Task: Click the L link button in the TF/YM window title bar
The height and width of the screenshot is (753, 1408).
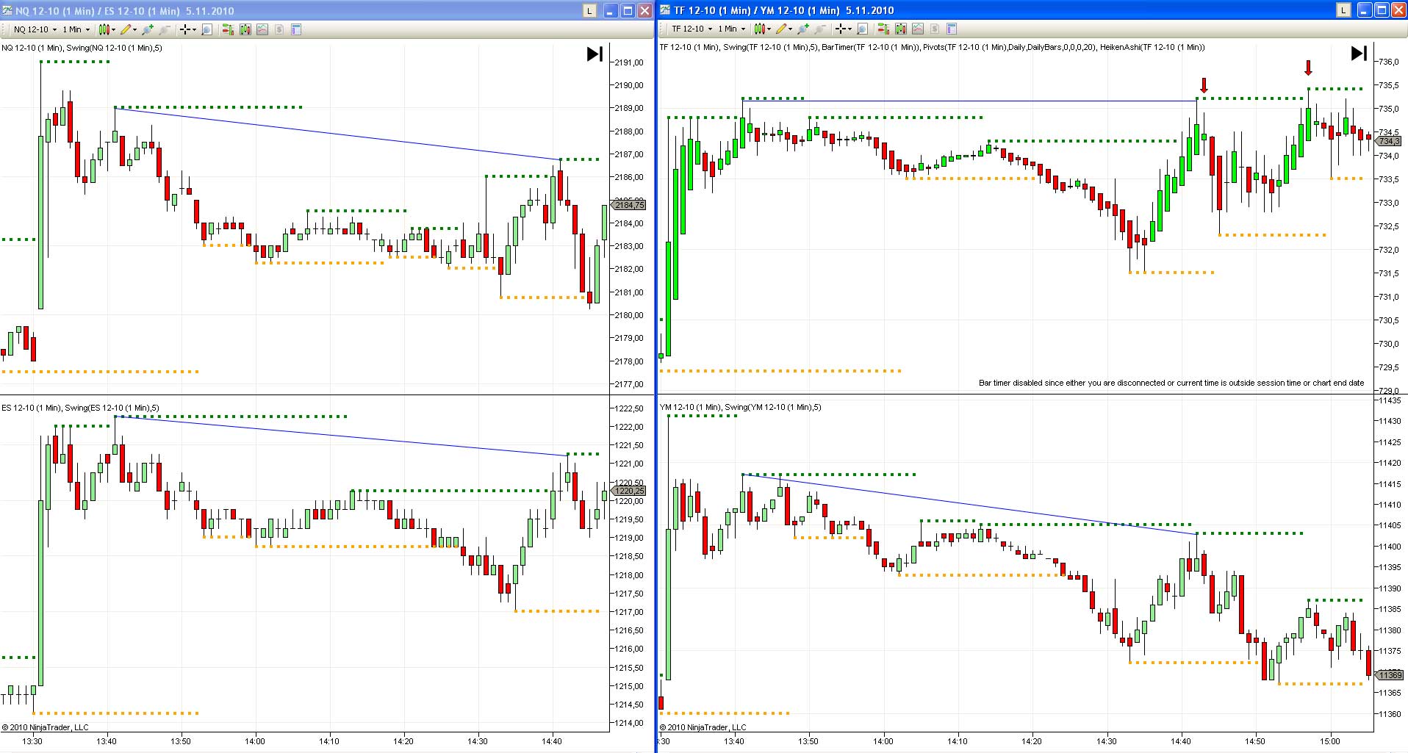Action: [x=1343, y=10]
